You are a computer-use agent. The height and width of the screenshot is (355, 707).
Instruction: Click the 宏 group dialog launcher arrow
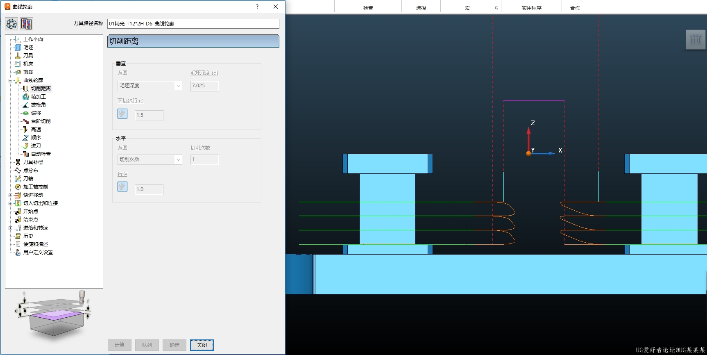point(496,8)
